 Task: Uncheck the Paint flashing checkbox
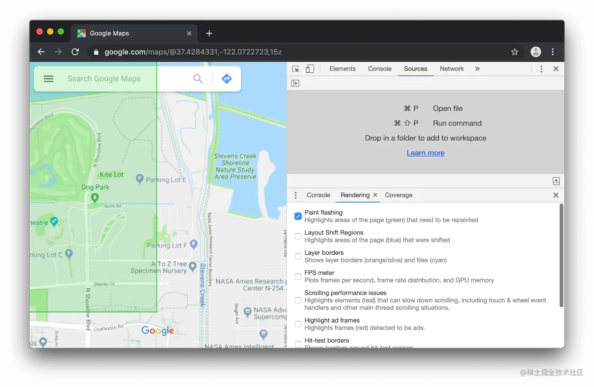pos(298,216)
